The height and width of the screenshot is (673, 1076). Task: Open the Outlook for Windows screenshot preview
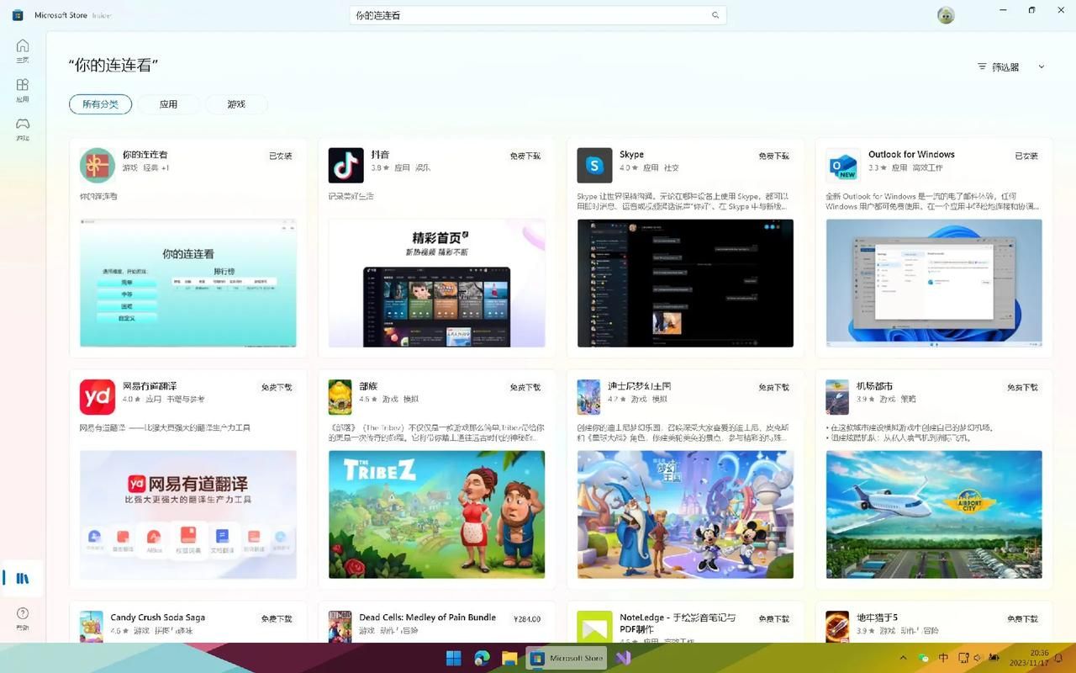(934, 284)
